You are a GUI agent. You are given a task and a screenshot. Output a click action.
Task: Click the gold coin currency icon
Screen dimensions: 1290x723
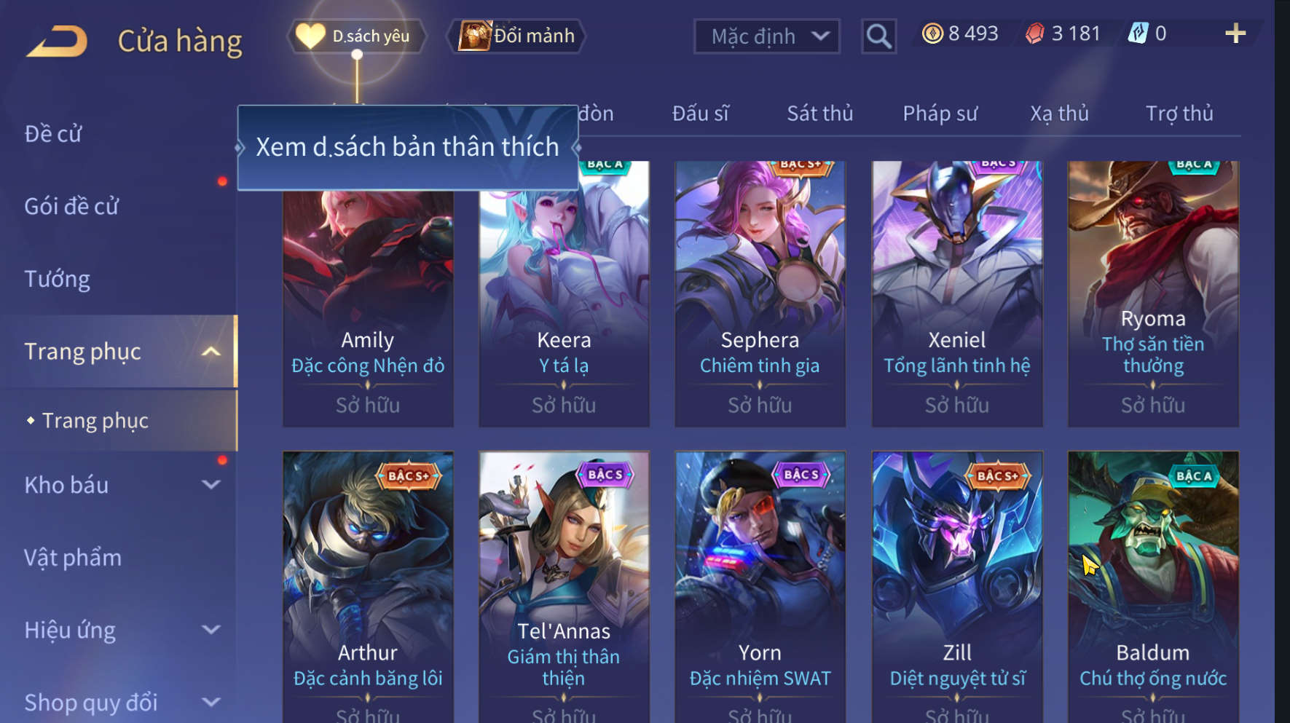(932, 33)
